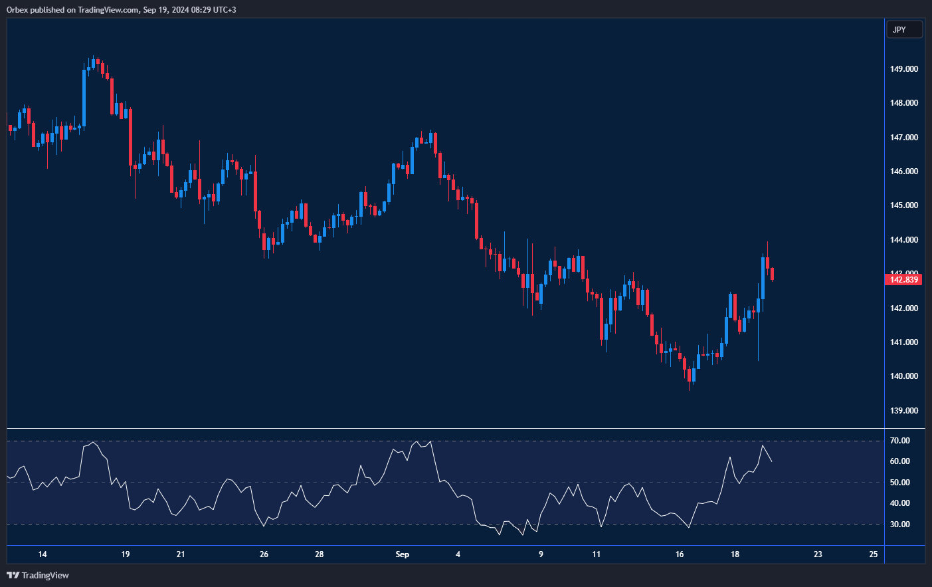Click the 149.000 price scale label
The height and width of the screenshot is (587, 932).
(x=904, y=69)
